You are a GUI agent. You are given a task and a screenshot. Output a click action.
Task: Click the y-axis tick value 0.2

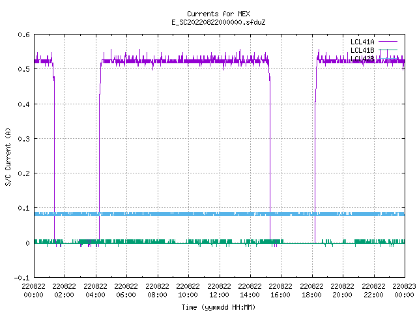[23, 173]
